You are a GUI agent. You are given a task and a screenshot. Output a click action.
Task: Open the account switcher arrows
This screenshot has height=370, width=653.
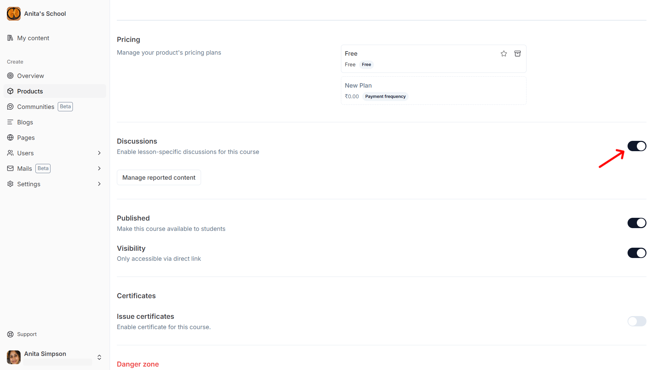point(99,357)
